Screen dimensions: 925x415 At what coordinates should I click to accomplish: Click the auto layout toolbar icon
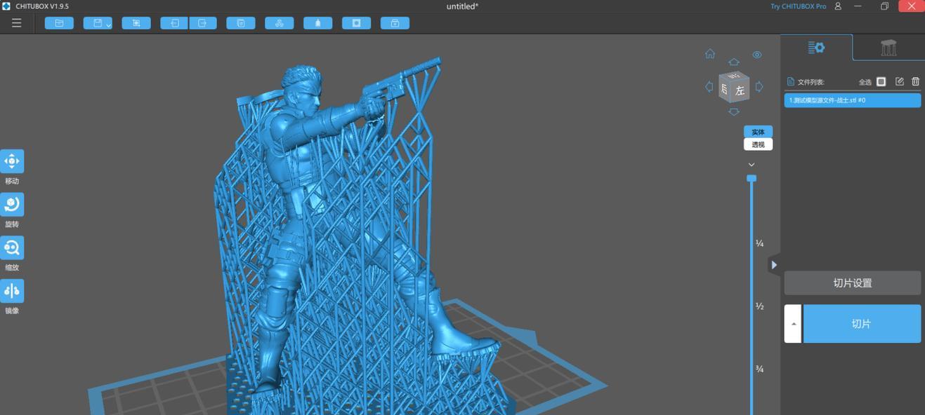[x=280, y=23]
